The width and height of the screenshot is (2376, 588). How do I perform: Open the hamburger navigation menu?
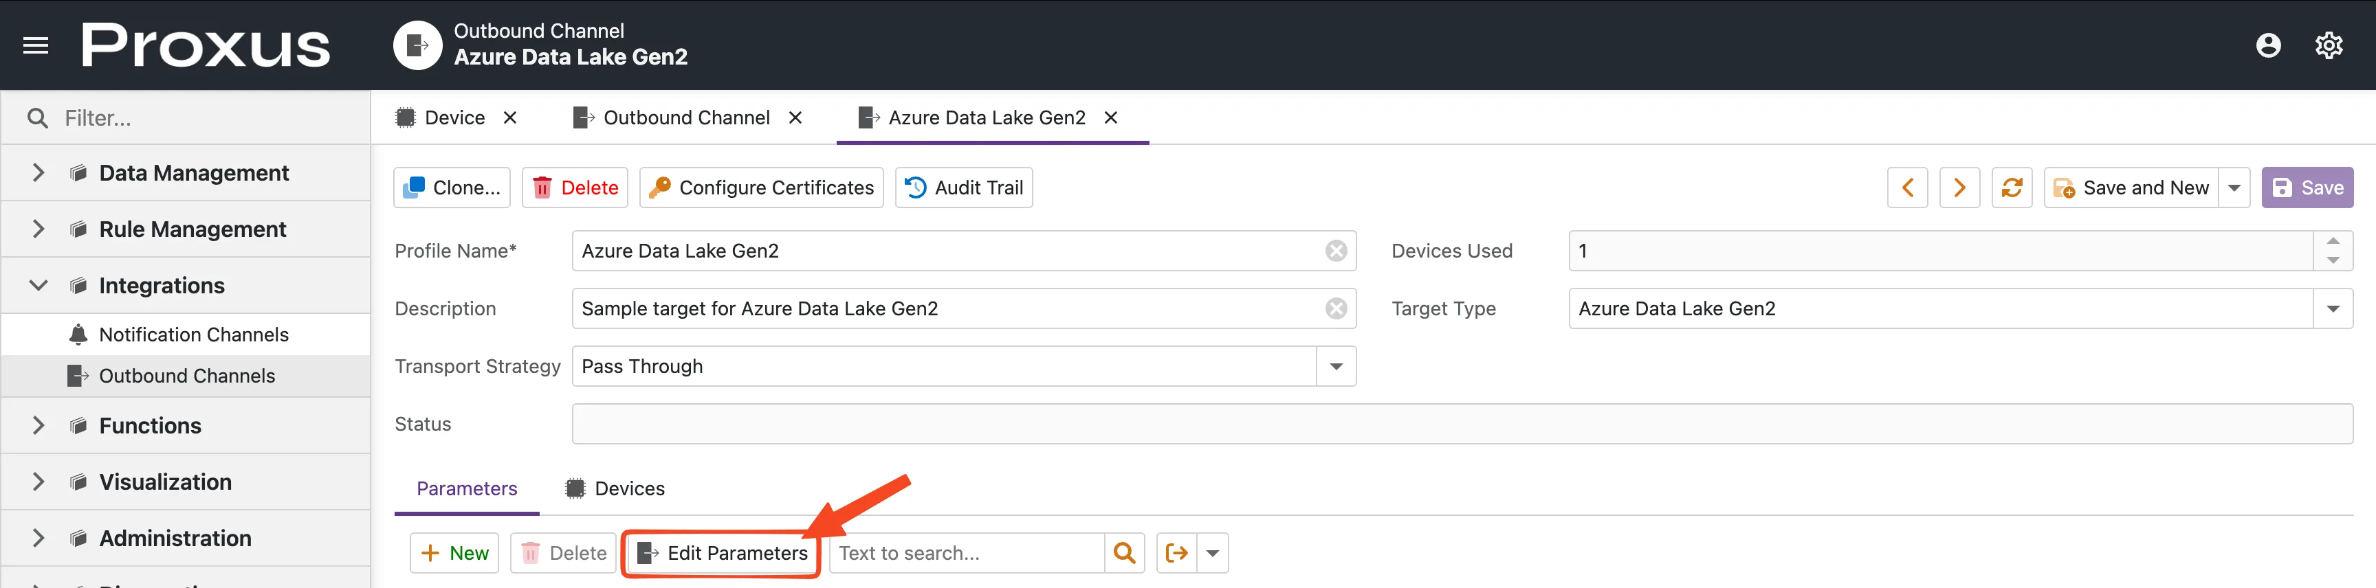coord(35,45)
